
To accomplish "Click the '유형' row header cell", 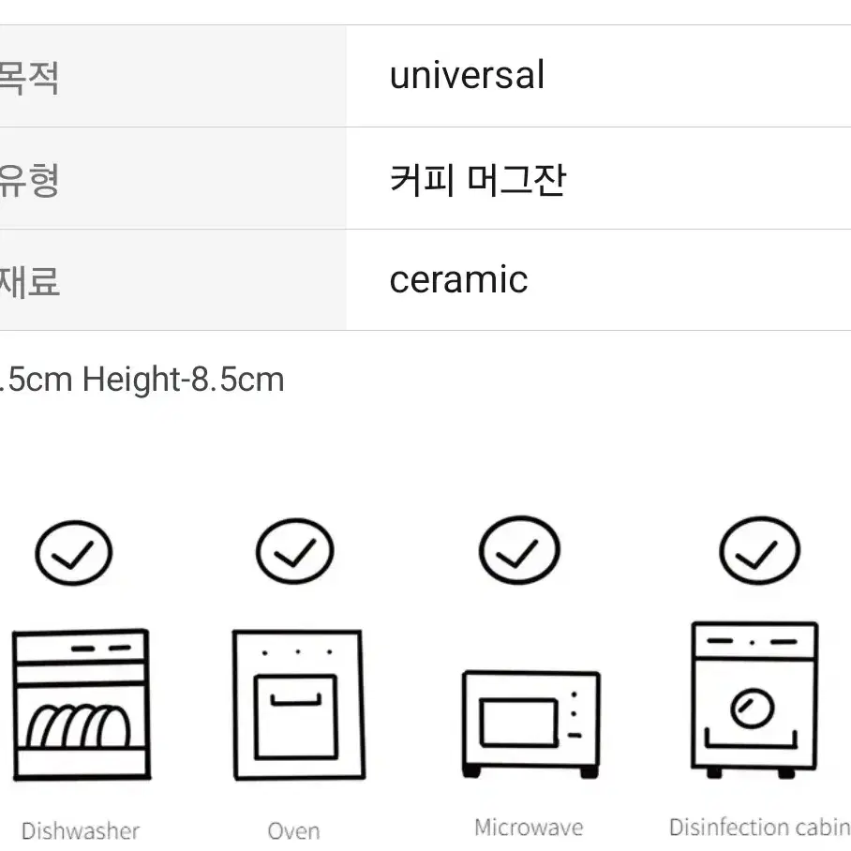I will click(173, 179).
